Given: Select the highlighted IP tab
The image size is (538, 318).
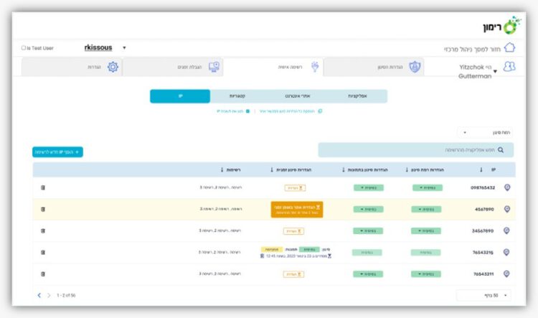Looking at the screenshot, I should 180,96.
